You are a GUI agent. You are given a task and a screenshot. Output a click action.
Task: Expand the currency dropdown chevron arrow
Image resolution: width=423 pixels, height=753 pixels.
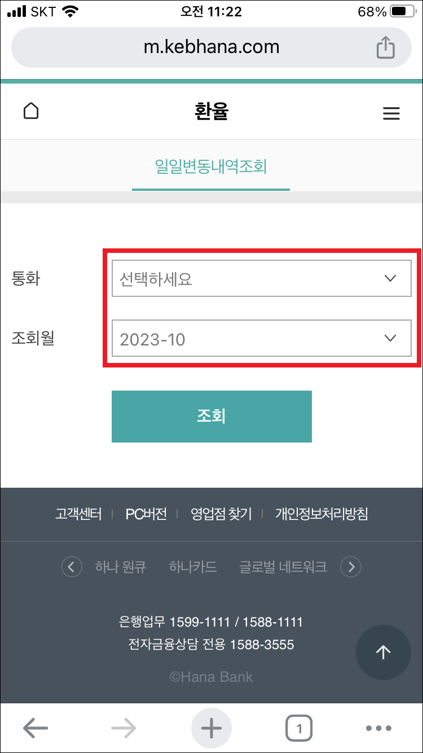tap(389, 278)
